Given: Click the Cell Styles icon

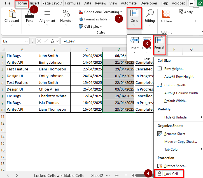Looking at the screenshot, I should click(81, 27).
